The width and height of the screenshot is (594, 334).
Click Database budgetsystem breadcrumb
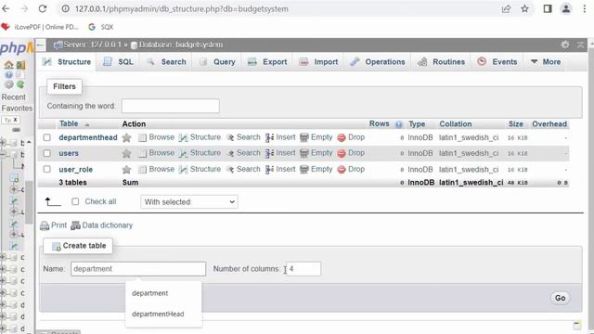pos(176,45)
